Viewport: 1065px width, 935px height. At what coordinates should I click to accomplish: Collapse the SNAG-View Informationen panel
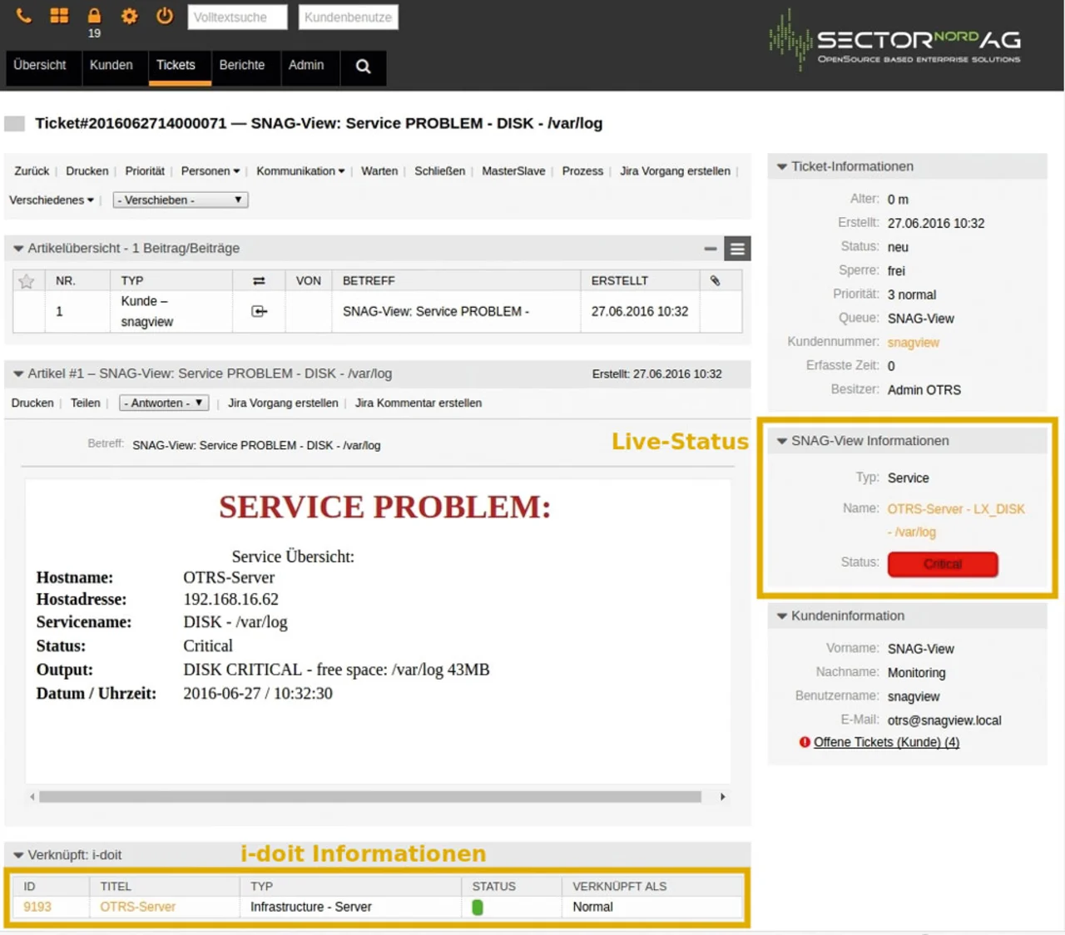[x=782, y=441]
